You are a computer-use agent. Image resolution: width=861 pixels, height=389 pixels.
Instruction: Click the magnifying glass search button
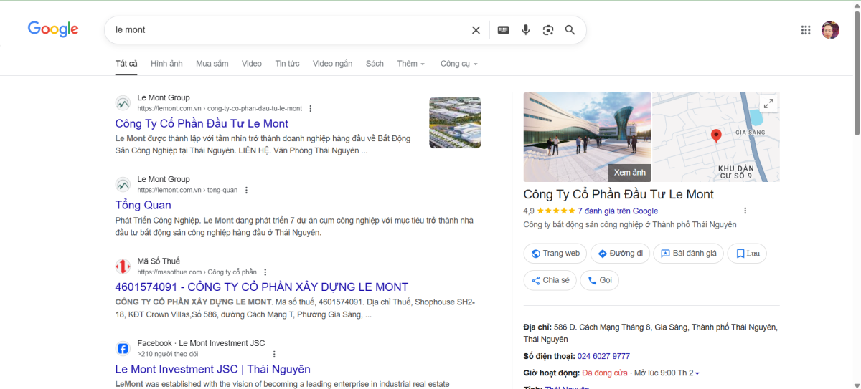click(570, 30)
